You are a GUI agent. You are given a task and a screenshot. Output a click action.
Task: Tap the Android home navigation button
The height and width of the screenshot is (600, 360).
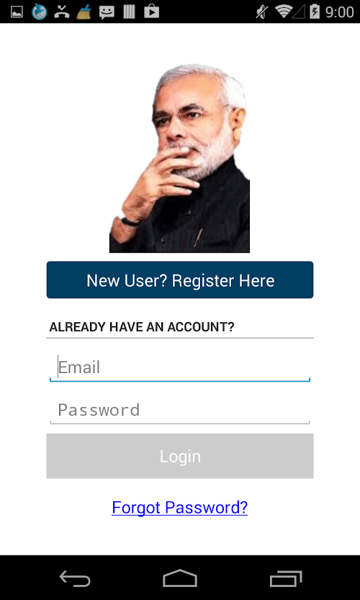[180, 578]
